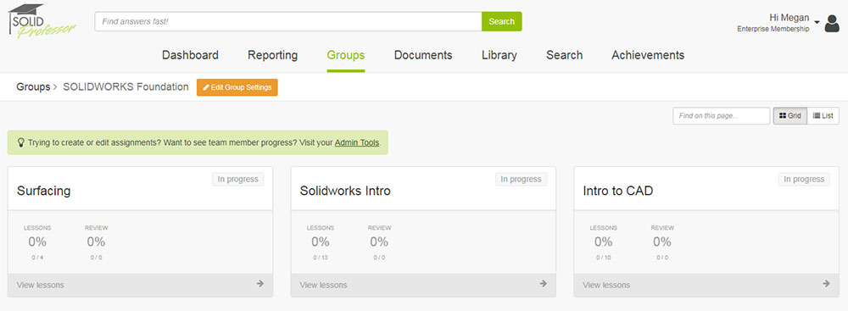
Task: Click the green Search button
Action: (x=502, y=22)
